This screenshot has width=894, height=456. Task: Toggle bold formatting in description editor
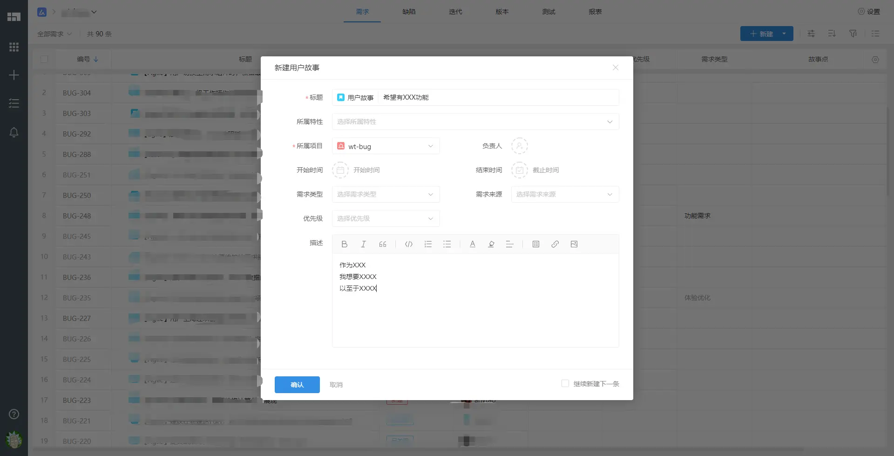(345, 244)
